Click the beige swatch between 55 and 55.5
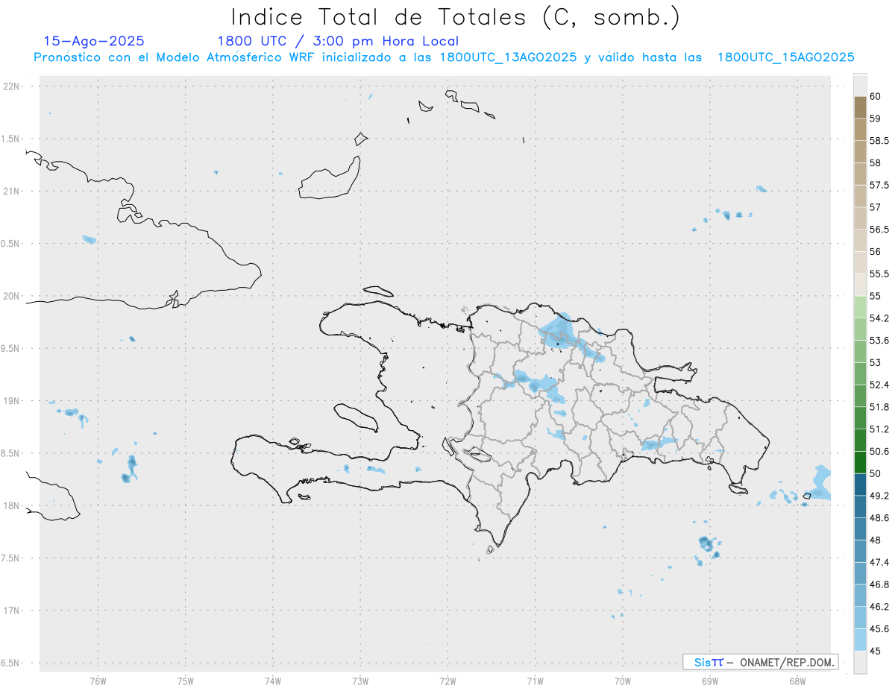 (x=860, y=285)
